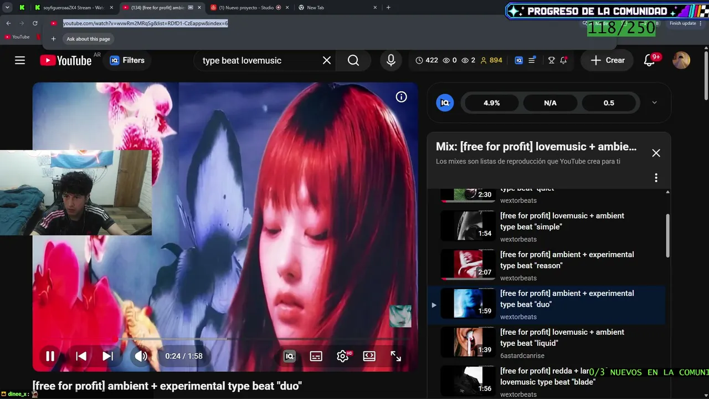This screenshot has width=709, height=399.
Task: Open the 'reason' video thumbnail 2:07
Action: [468, 265]
